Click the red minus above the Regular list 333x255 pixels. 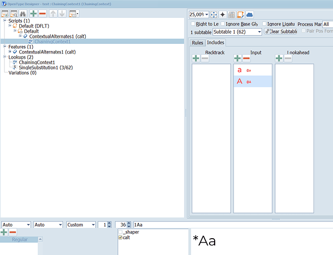(x=13, y=232)
